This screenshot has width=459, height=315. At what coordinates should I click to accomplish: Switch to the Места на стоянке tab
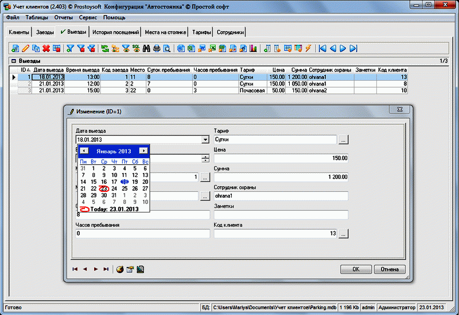(165, 32)
